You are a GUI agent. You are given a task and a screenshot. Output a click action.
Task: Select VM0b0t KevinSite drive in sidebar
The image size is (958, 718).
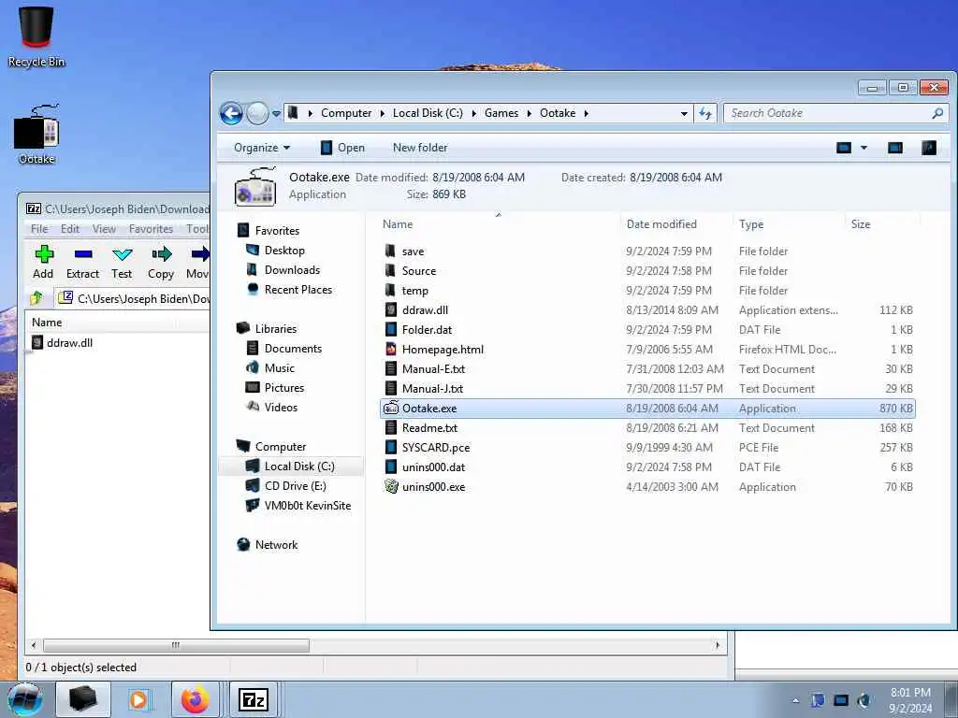(307, 505)
